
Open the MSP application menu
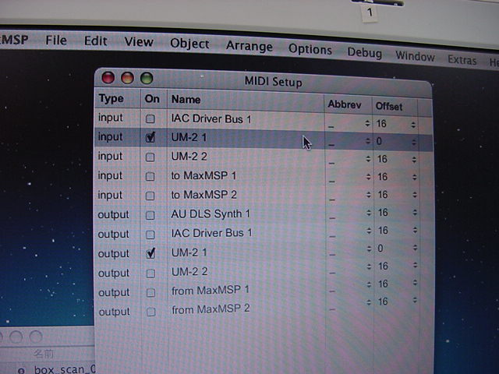[14, 40]
